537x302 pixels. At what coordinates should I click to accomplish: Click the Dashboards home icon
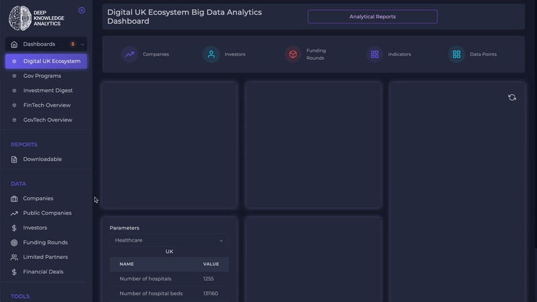pos(14,44)
